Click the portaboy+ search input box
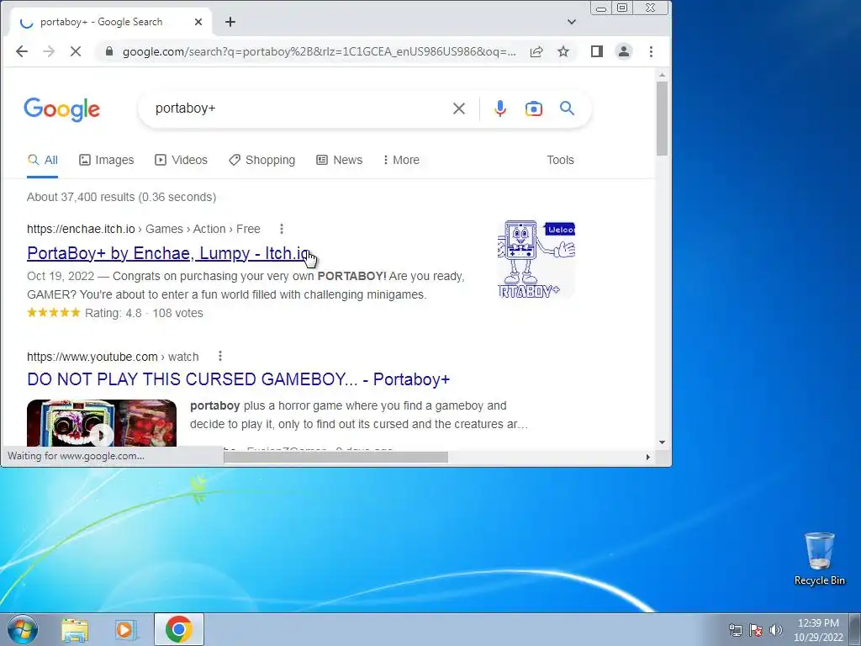 (x=297, y=109)
